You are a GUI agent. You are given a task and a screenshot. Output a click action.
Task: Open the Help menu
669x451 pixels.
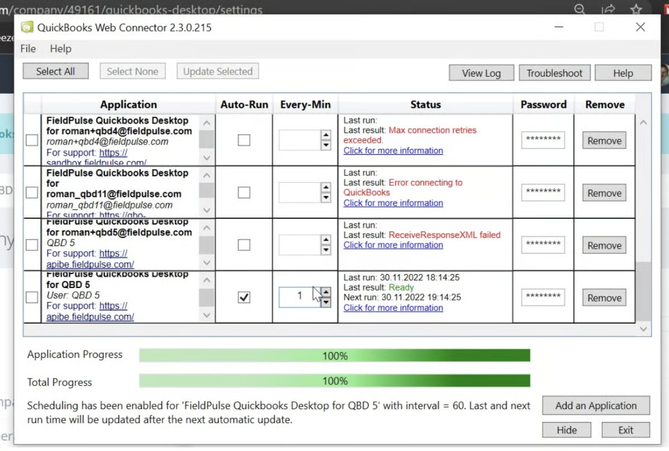(60, 49)
